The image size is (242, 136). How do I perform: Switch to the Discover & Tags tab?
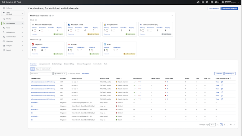click(x=69, y=64)
